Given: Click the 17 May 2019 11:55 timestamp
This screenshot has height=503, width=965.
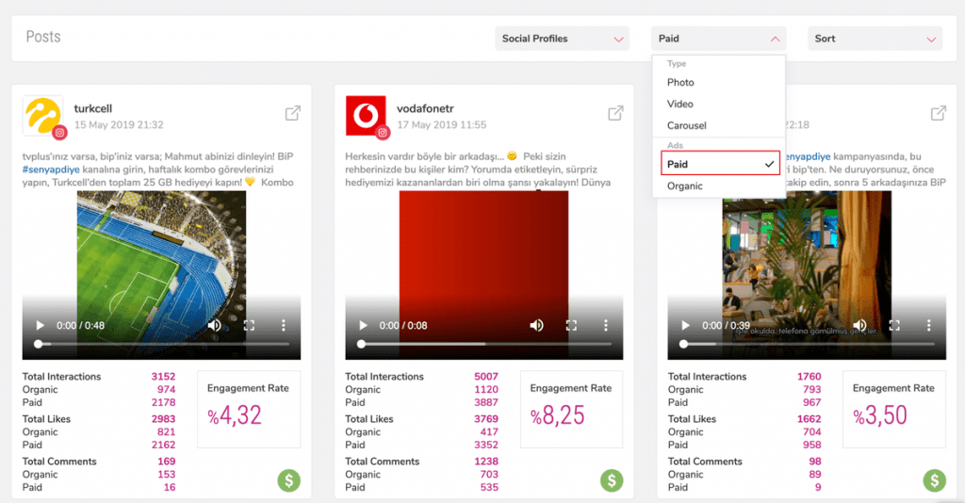Looking at the screenshot, I should tap(441, 125).
